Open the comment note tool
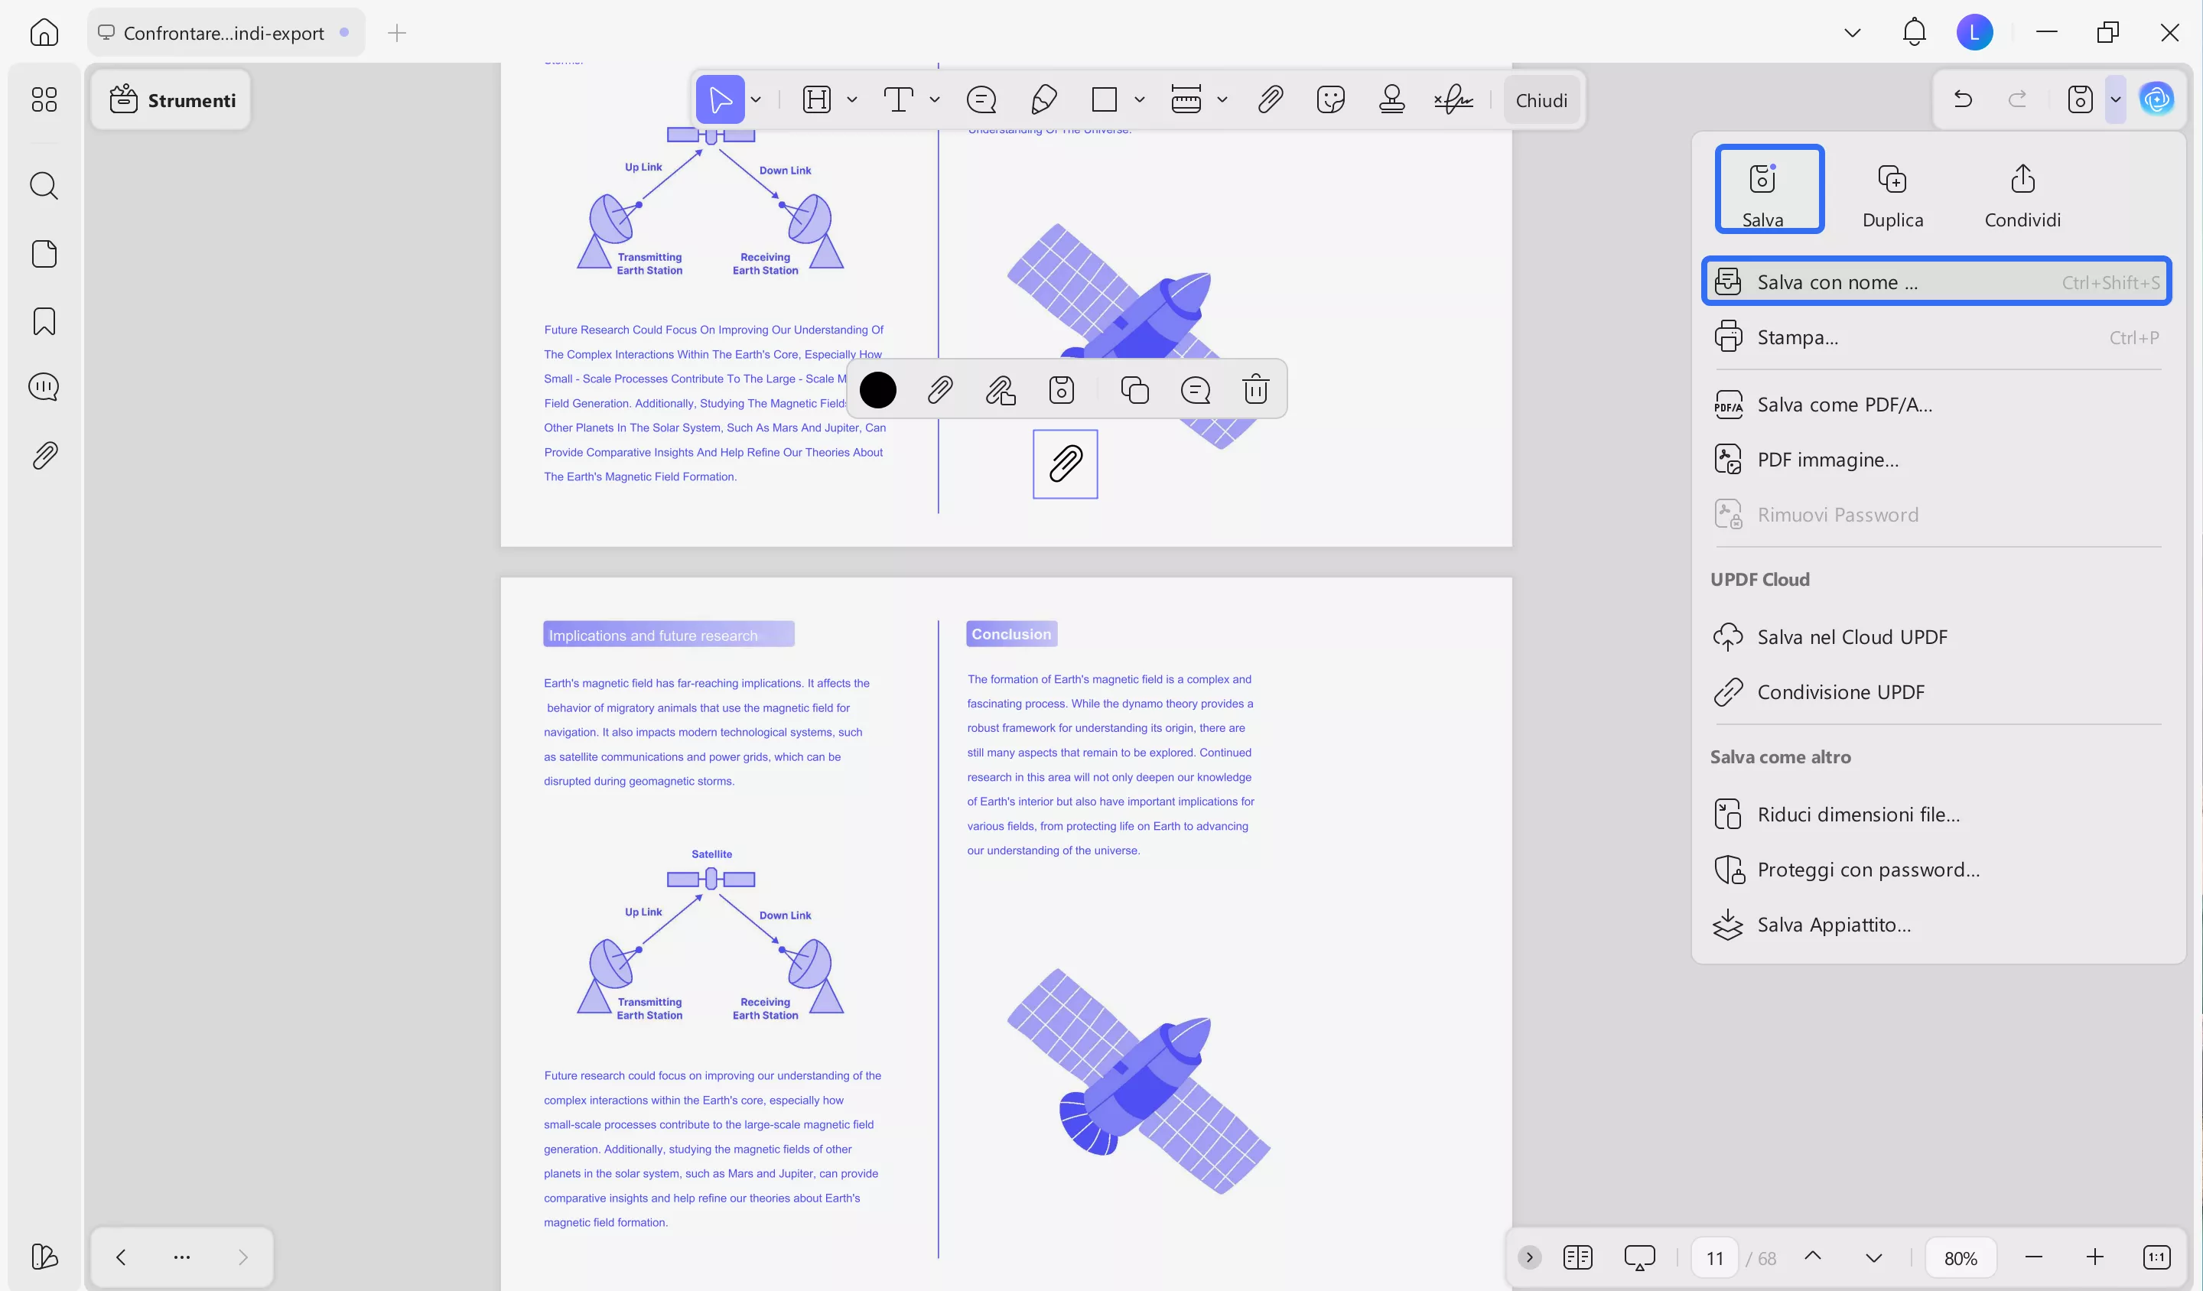 (981, 99)
